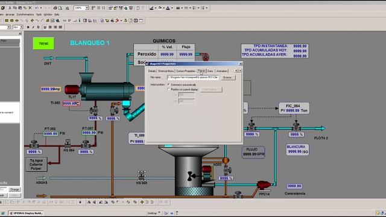Open the Arrange menu

pyautogui.click(x=10, y=14)
